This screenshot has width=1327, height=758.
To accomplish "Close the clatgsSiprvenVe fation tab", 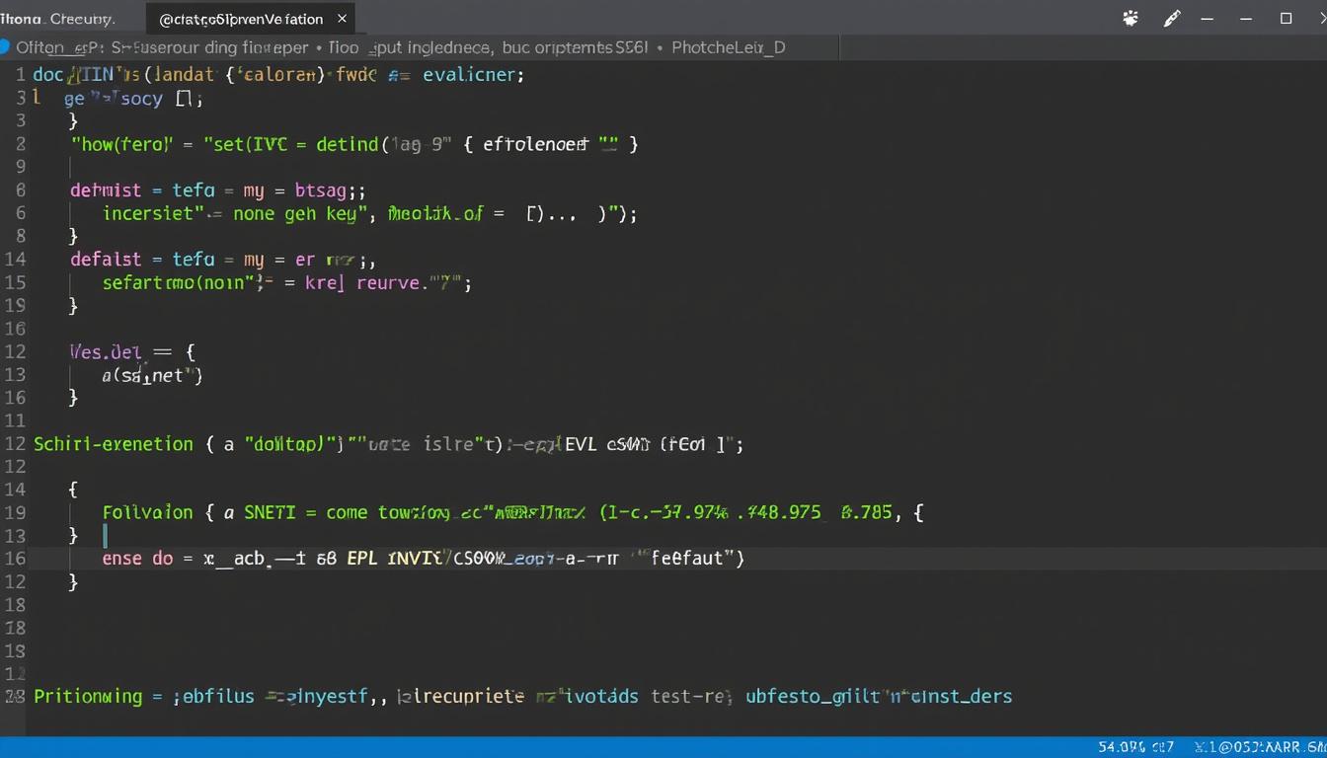I will coord(341,18).
